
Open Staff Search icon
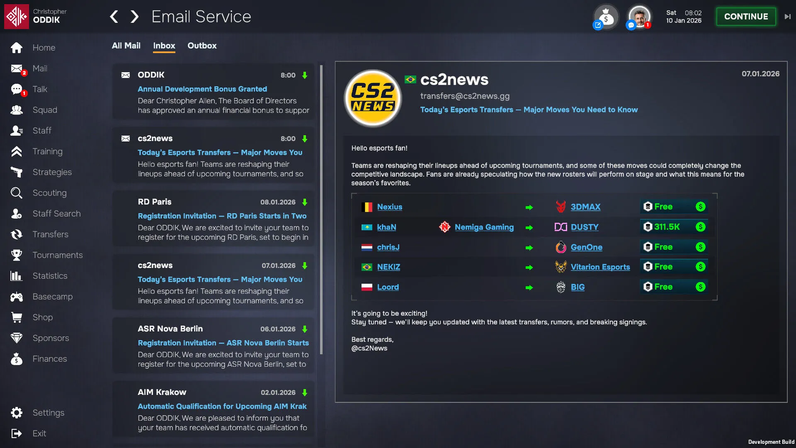[x=17, y=214]
